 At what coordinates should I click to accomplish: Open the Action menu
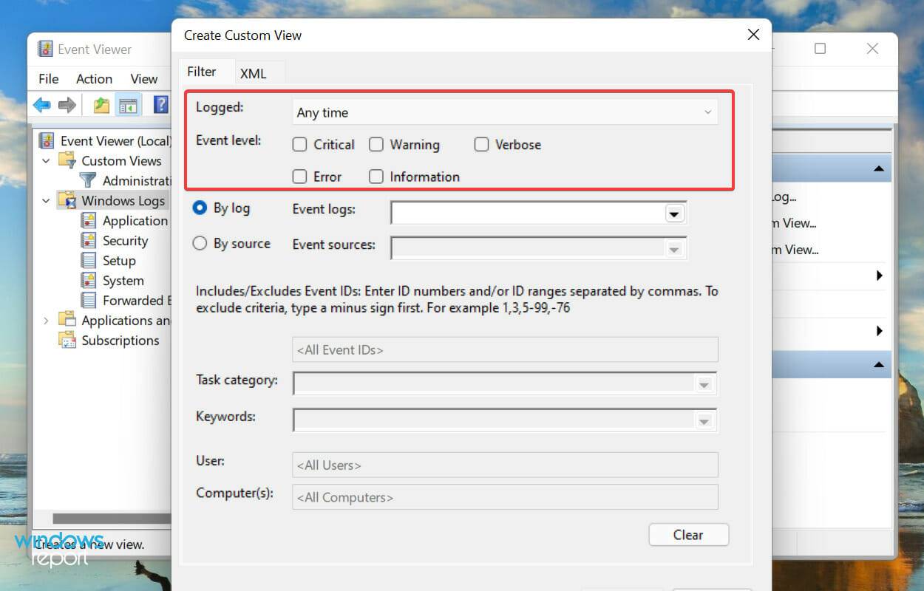[x=94, y=78]
